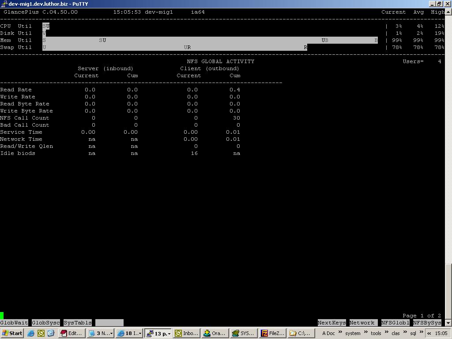Image resolution: width=452 pixels, height=339 pixels.
Task: Switch to the Ora taskbar window
Action: (215, 333)
